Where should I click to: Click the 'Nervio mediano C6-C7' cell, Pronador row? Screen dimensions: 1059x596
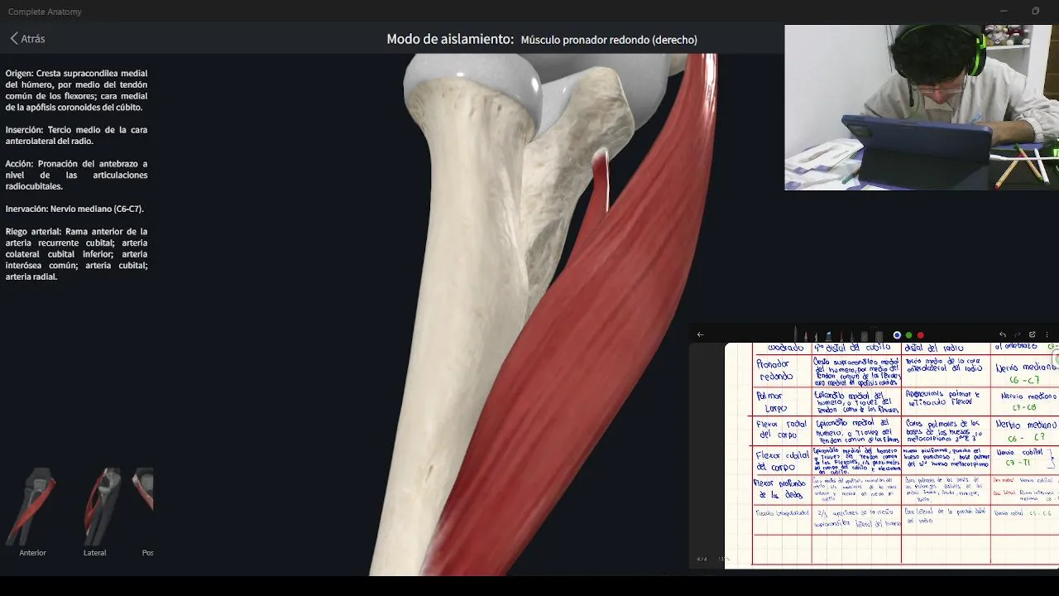tap(1024, 372)
